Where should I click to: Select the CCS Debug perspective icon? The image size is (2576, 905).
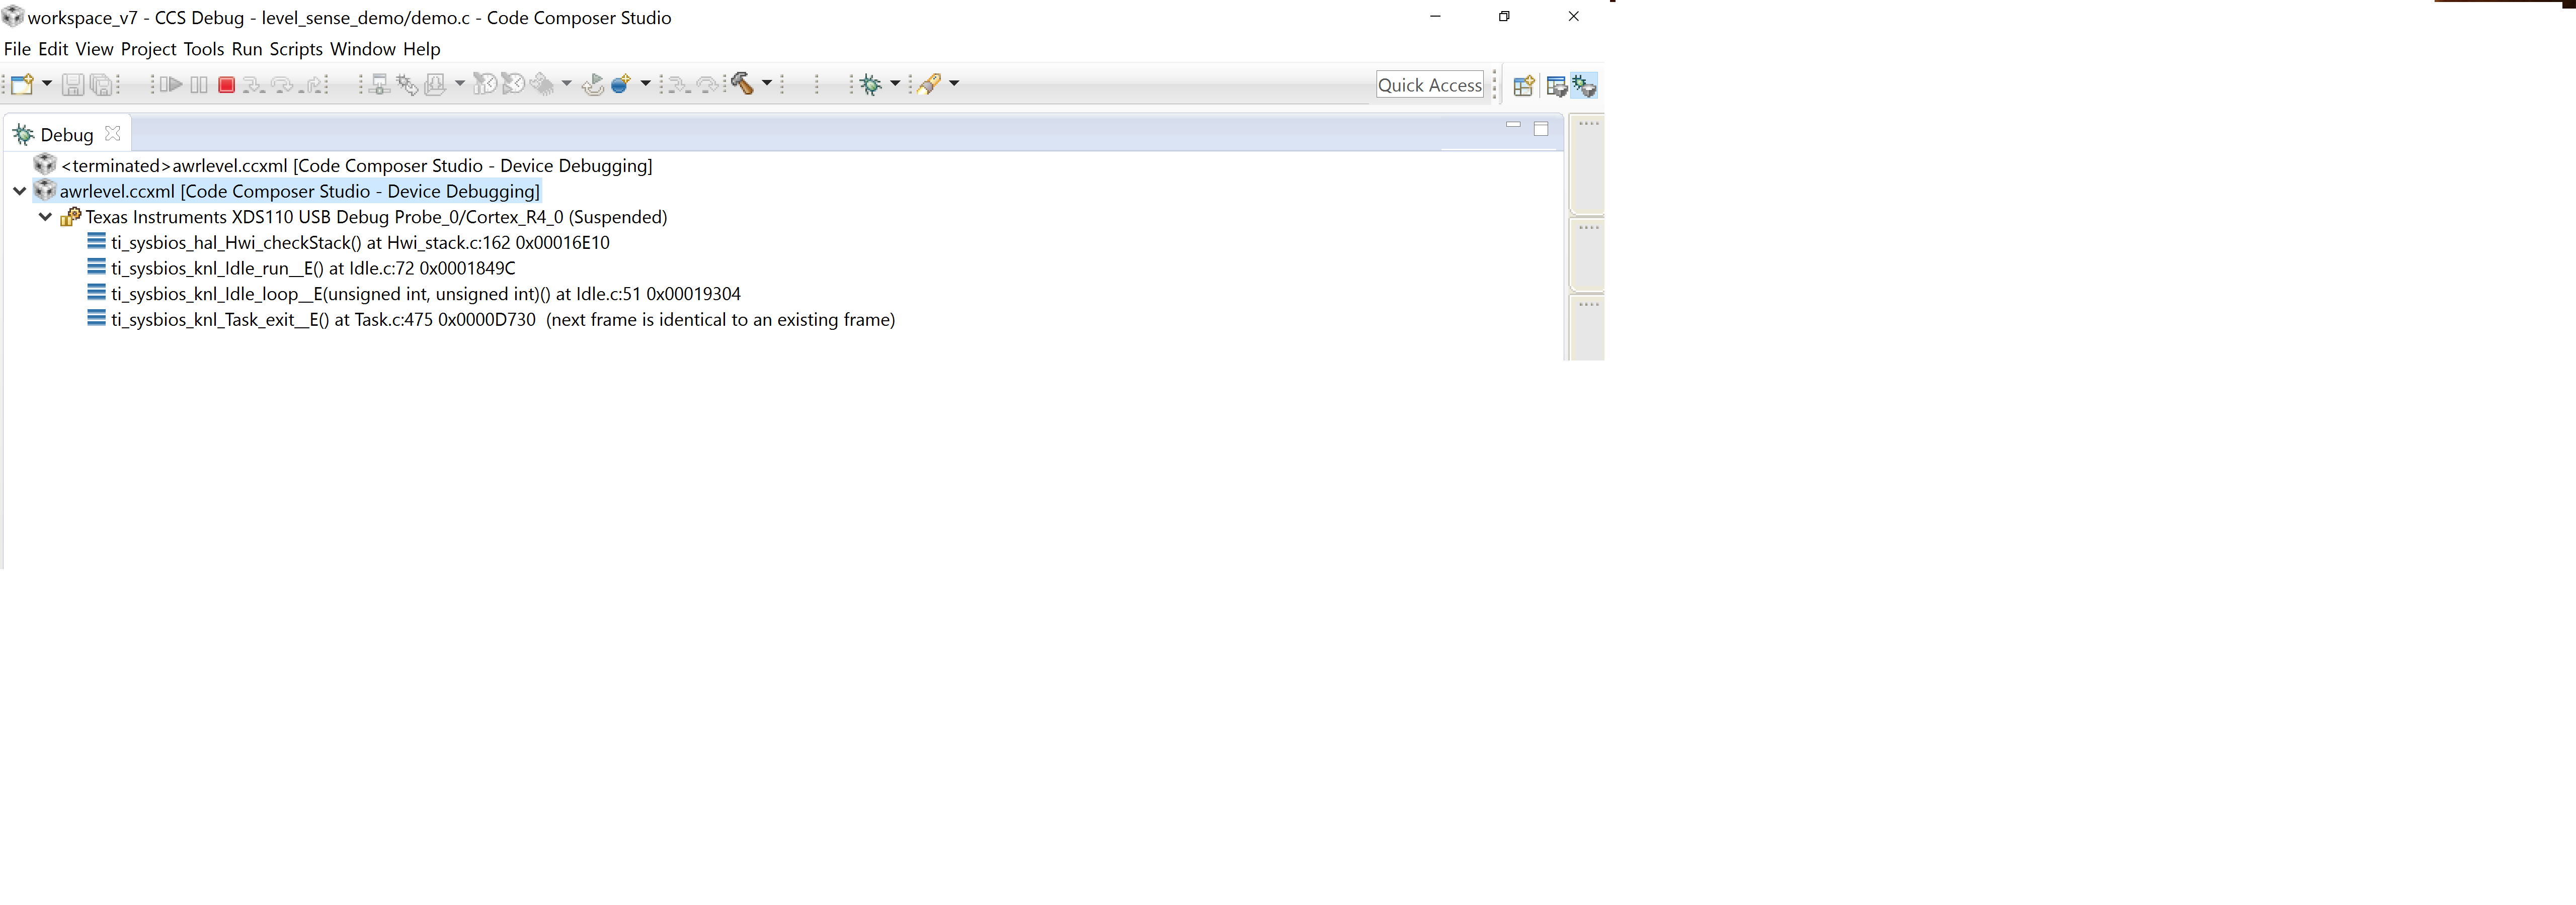point(1584,86)
